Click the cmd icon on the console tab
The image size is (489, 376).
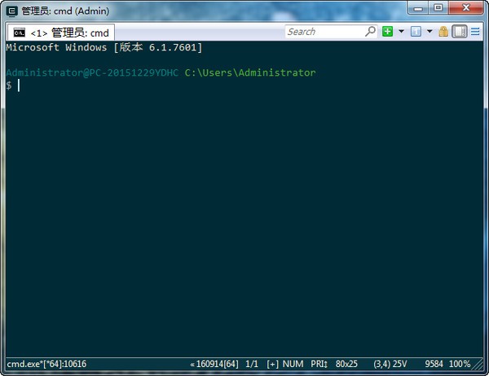(19, 33)
